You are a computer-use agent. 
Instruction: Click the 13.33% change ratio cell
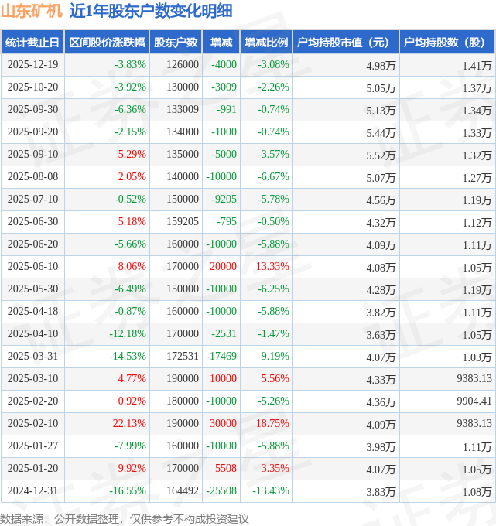point(272,267)
